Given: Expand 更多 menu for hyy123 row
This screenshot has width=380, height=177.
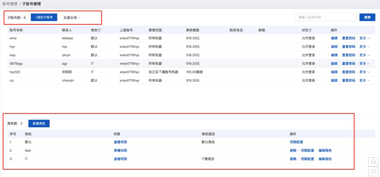Looking at the screenshot, I should [x=365, y=72].
